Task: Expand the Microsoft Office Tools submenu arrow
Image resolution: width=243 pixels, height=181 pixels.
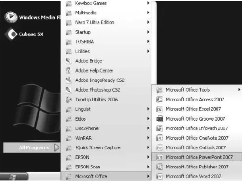Action: point(239,89)
